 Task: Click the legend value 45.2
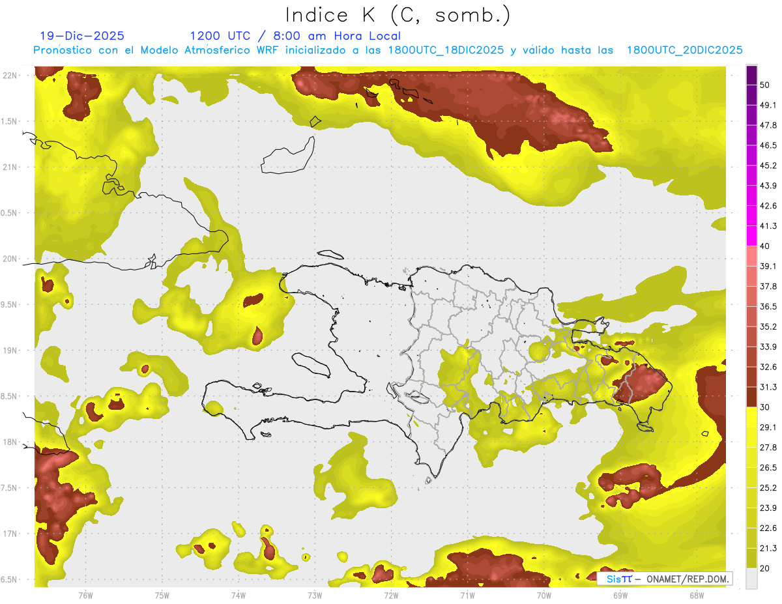[768, 165]
